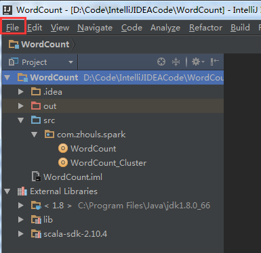Expand the lib library node
This screenshot has height=253, width=261.
pos(21,220)
